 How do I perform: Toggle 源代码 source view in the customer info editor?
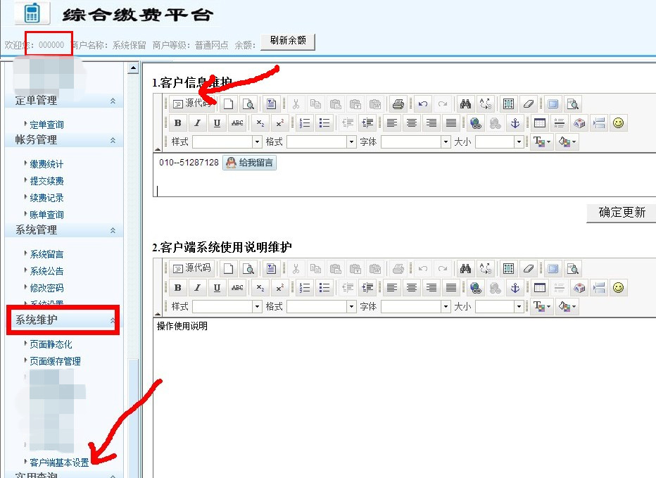(192, 104)
